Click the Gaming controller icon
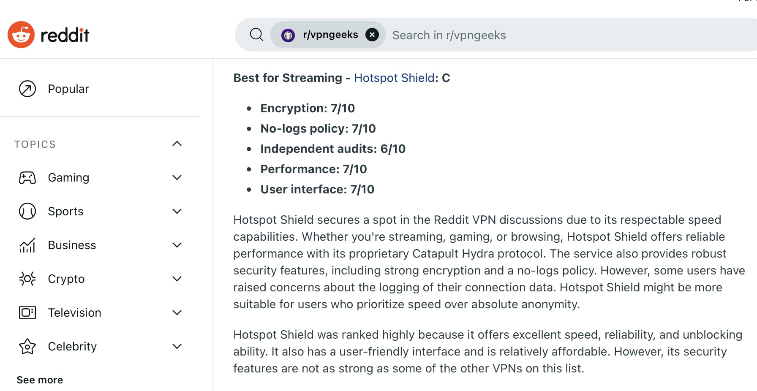Image resolution: width=757 pixels, height=391 pixels. pos(27,178)
